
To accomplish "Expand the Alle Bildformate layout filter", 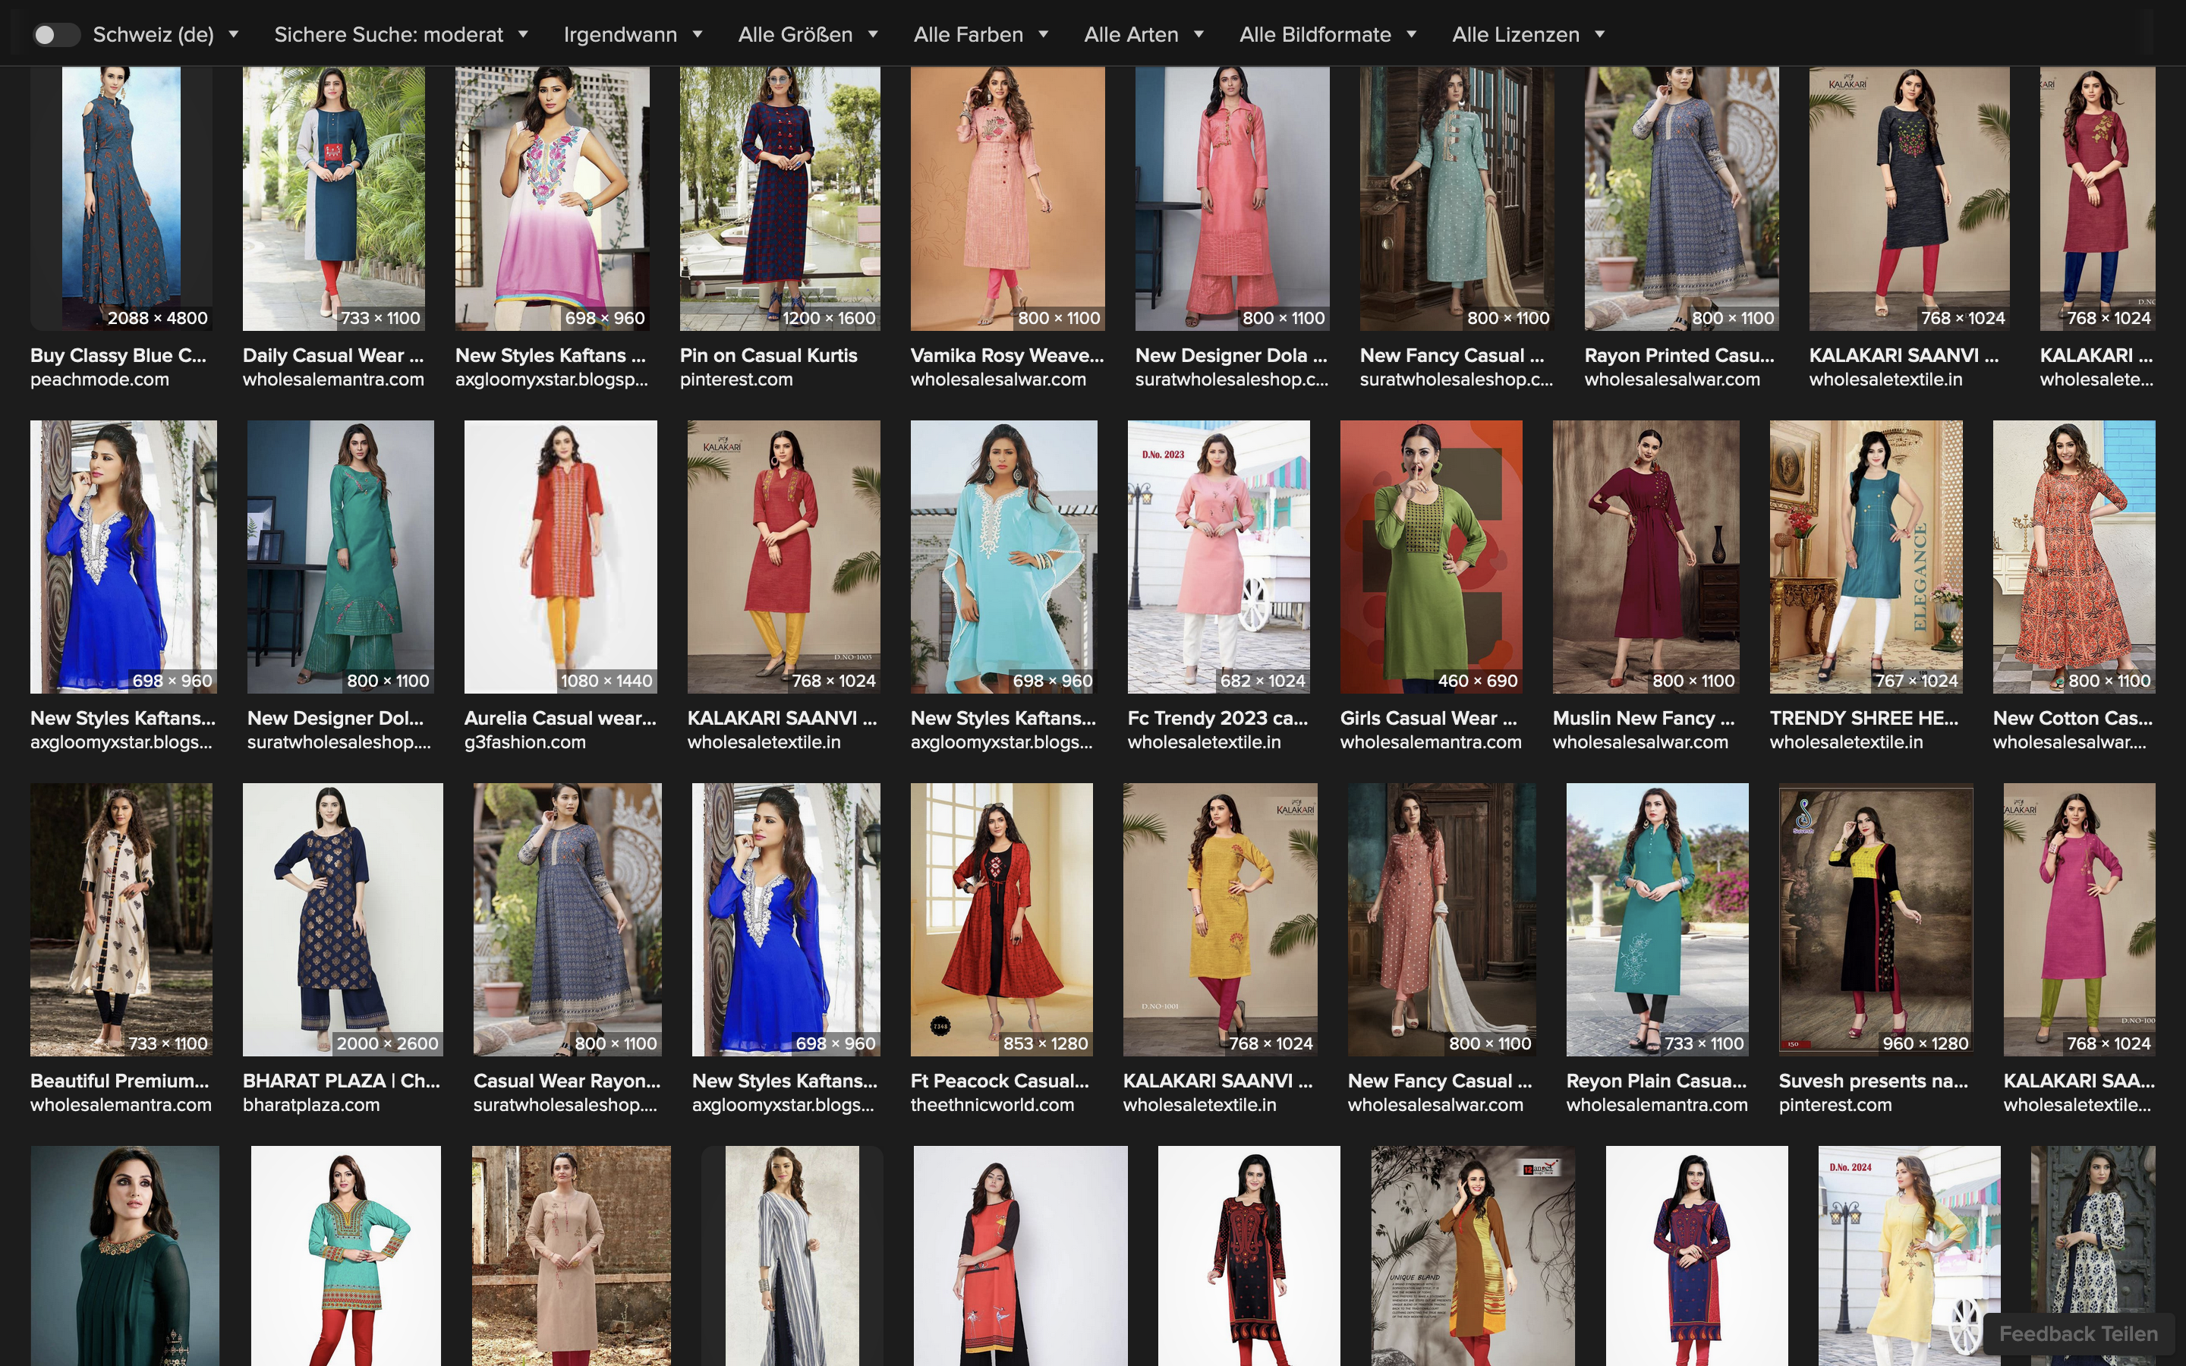I will click(1327, 35).
